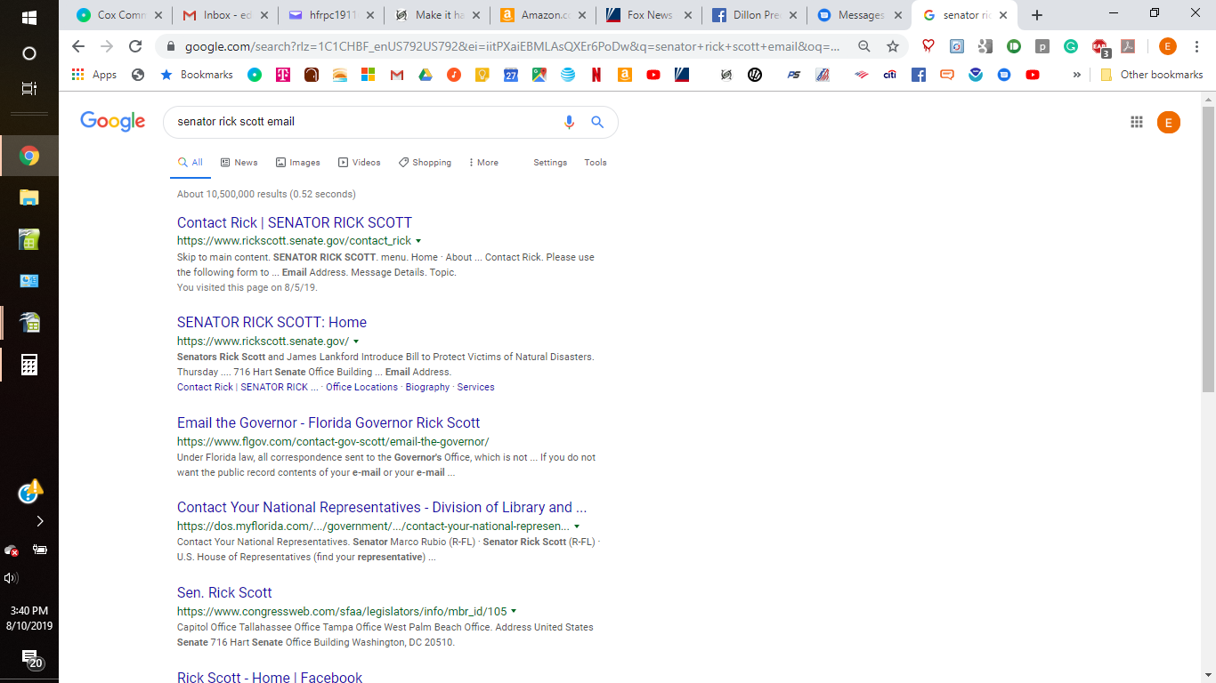This screenshot has width=1216, height=683.
Task: Open the Bookmarks star folder
Action: [x=197, y=75]
